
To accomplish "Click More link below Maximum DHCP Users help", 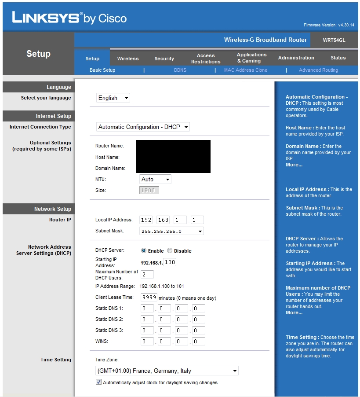I will tap(294, 312).
